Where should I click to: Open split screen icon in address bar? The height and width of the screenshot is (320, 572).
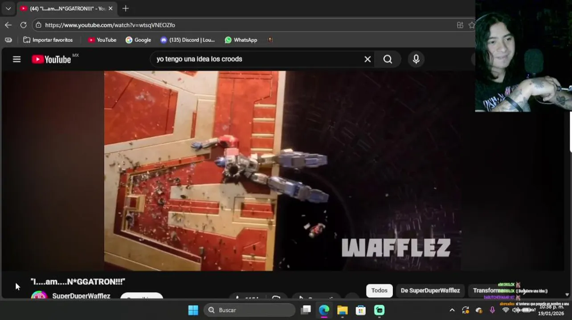[x=460, y=25]
